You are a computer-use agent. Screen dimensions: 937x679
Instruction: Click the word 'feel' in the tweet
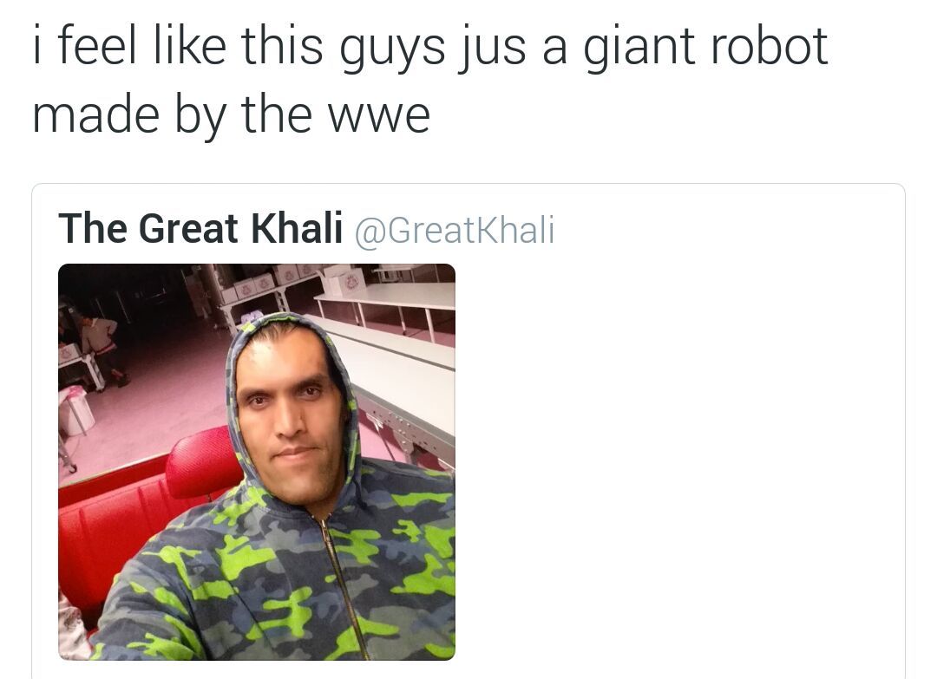tap(97, 45)
